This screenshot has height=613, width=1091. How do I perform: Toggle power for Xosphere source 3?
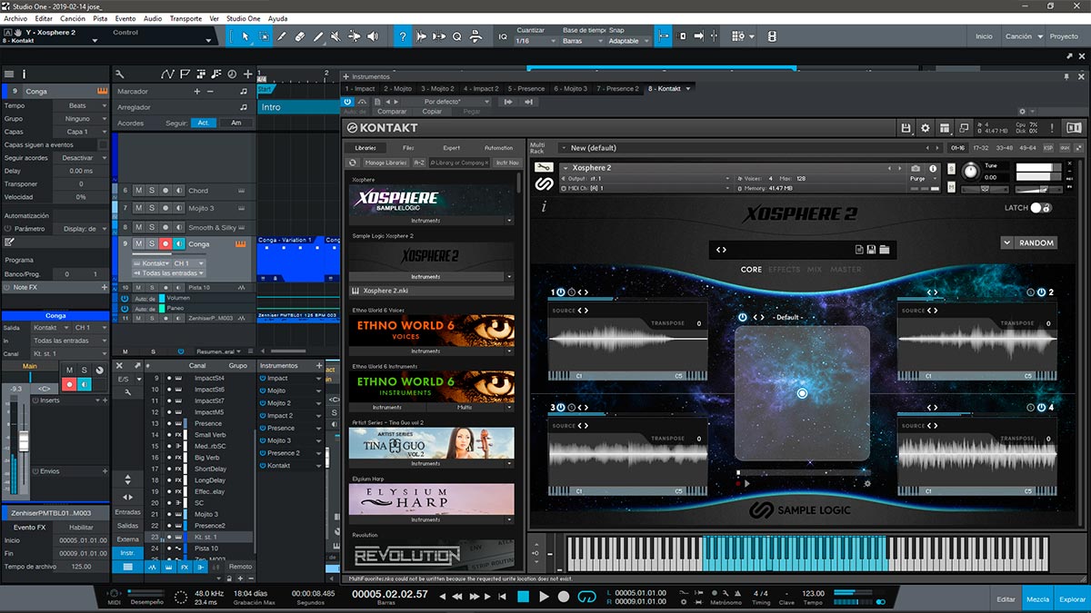(560, 408)
